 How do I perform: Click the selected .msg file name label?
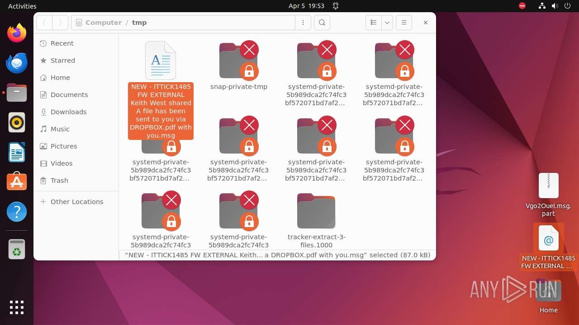pyautogui.click(x=161, y=111)
